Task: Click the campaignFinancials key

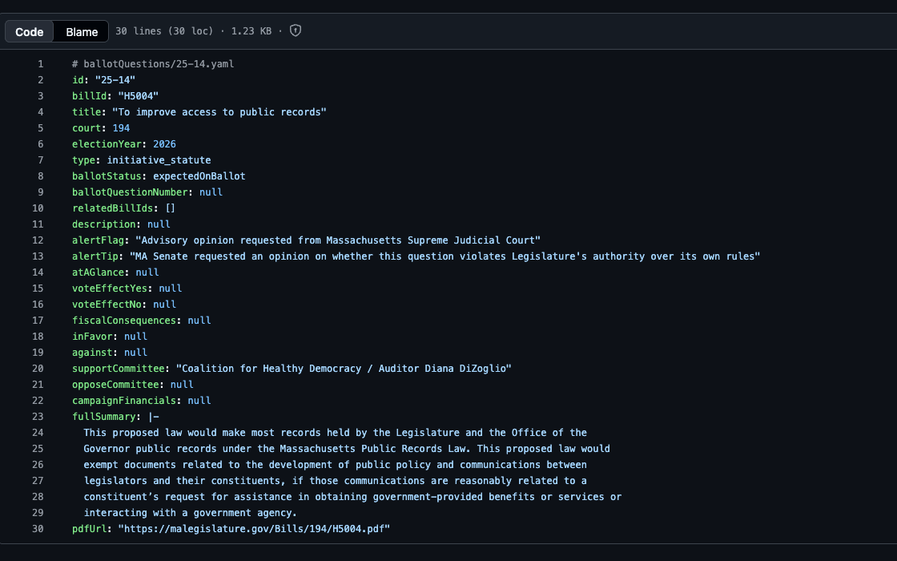Action: 123,401
